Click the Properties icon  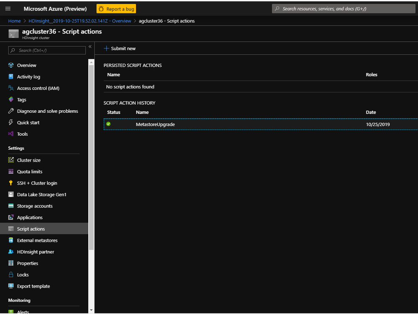point(11,263)
